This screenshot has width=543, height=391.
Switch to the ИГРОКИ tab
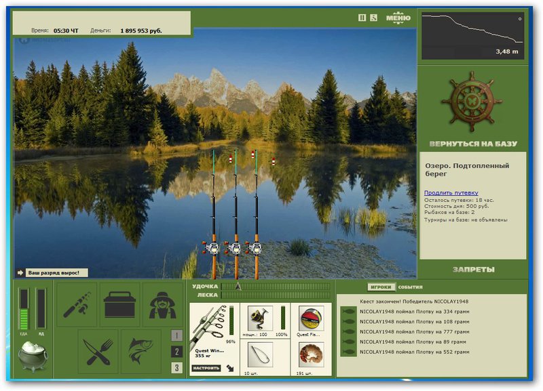point(381,287)
